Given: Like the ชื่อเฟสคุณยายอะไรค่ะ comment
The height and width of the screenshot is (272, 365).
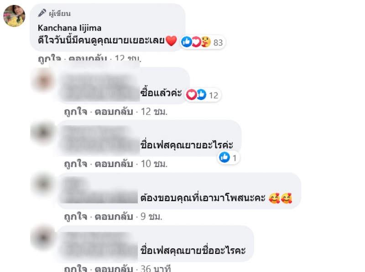Looking at the screenshot, I should coord(75,164).
